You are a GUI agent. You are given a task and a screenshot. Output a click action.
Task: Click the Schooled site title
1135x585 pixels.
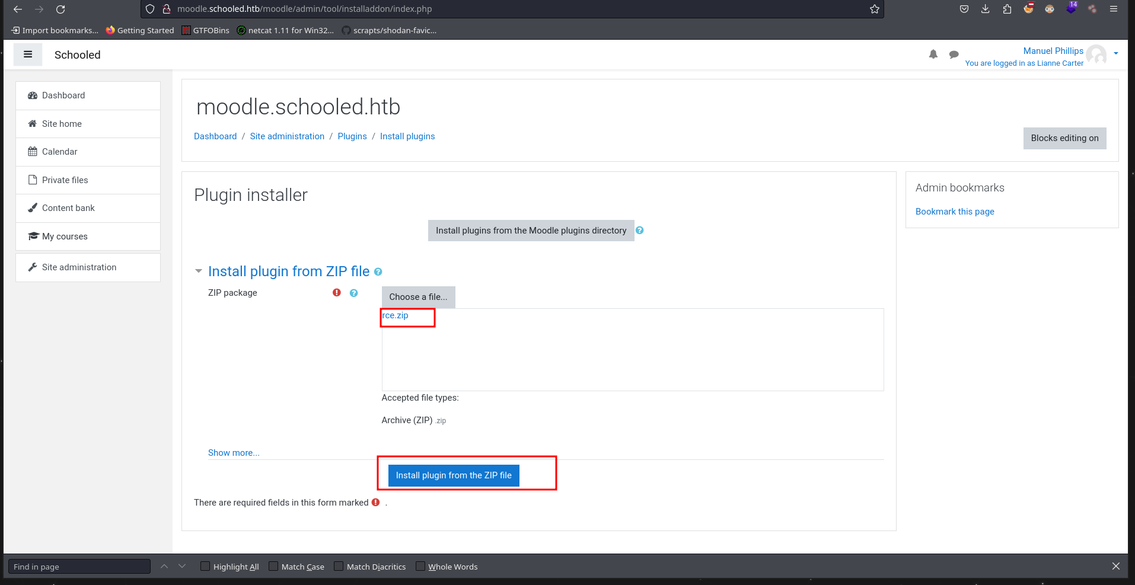pos(78,55)
